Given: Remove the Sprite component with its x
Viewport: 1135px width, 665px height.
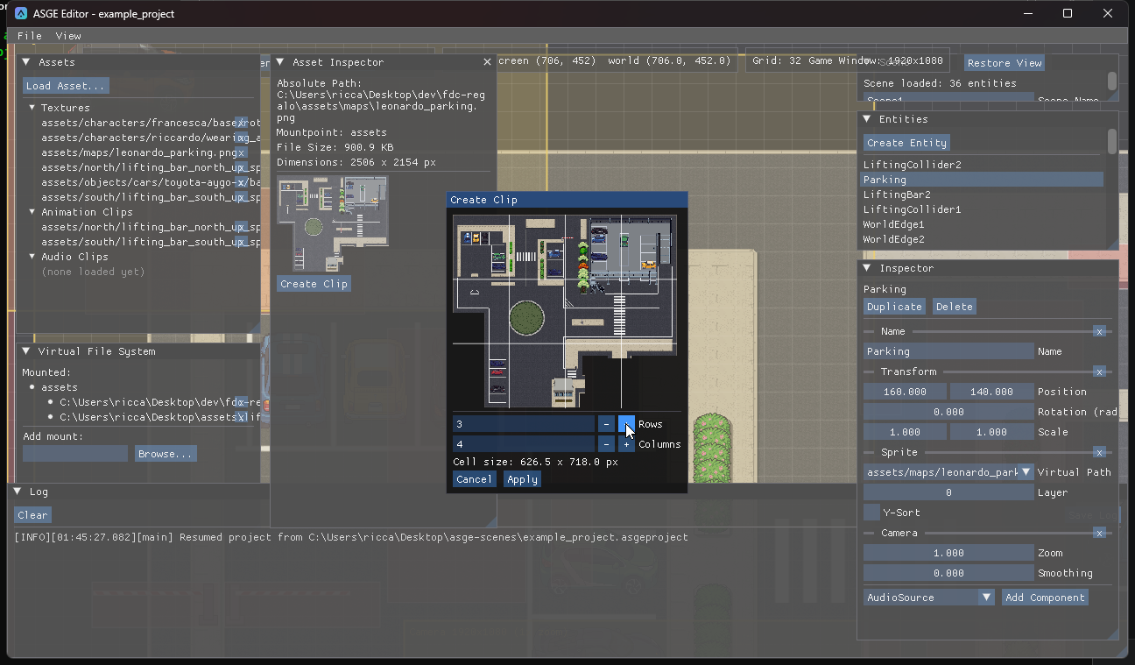Looking at the screenshot, I should (x=1099, y=452).
